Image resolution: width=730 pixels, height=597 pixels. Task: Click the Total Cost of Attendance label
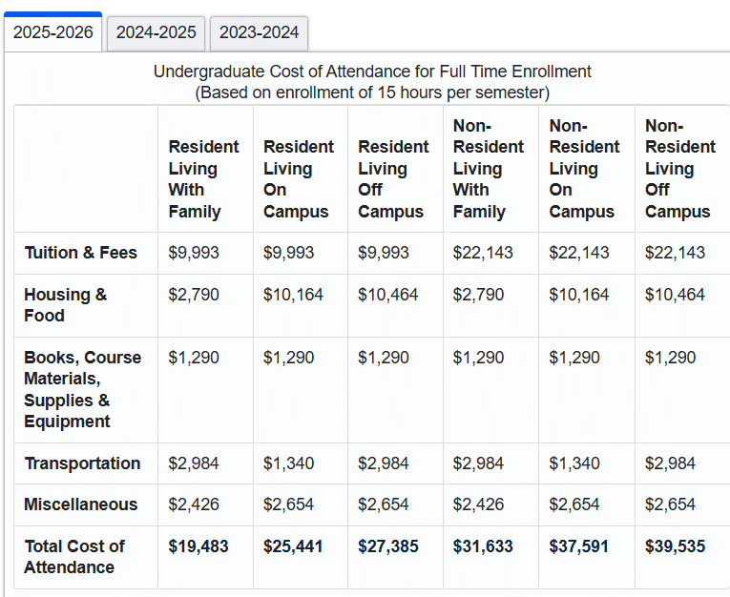74,557
